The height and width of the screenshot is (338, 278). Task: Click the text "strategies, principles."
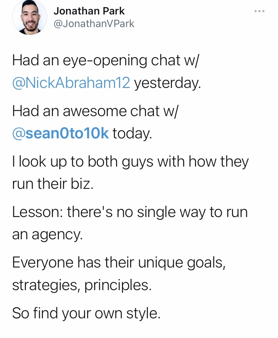(x=82, y=285)
